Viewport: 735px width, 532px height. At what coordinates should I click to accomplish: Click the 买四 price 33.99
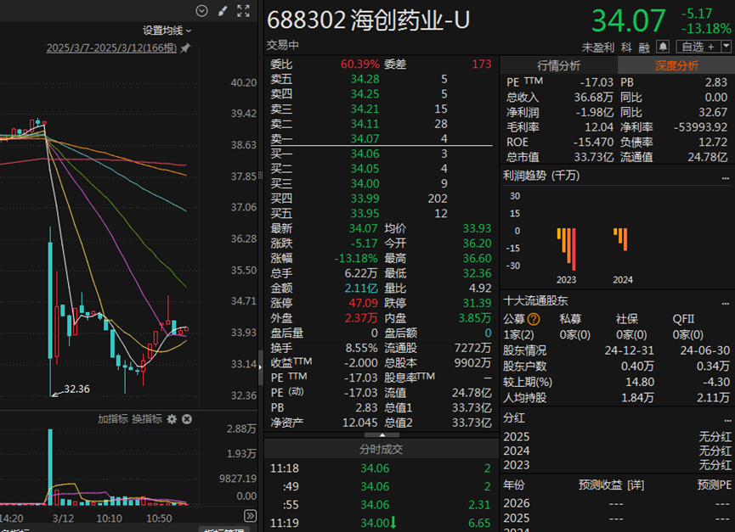(x=365, y=199)
